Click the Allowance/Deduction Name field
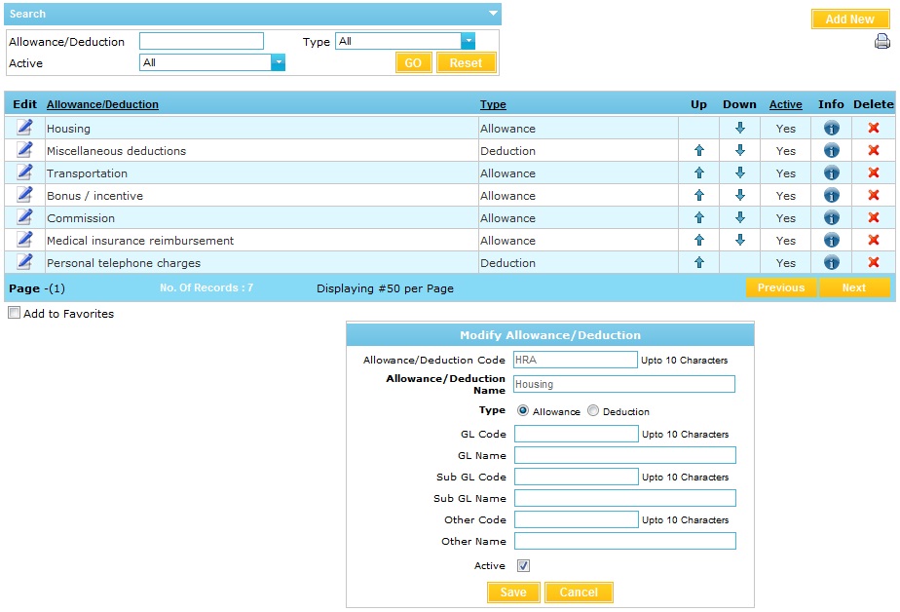 (x=624, y=384)
